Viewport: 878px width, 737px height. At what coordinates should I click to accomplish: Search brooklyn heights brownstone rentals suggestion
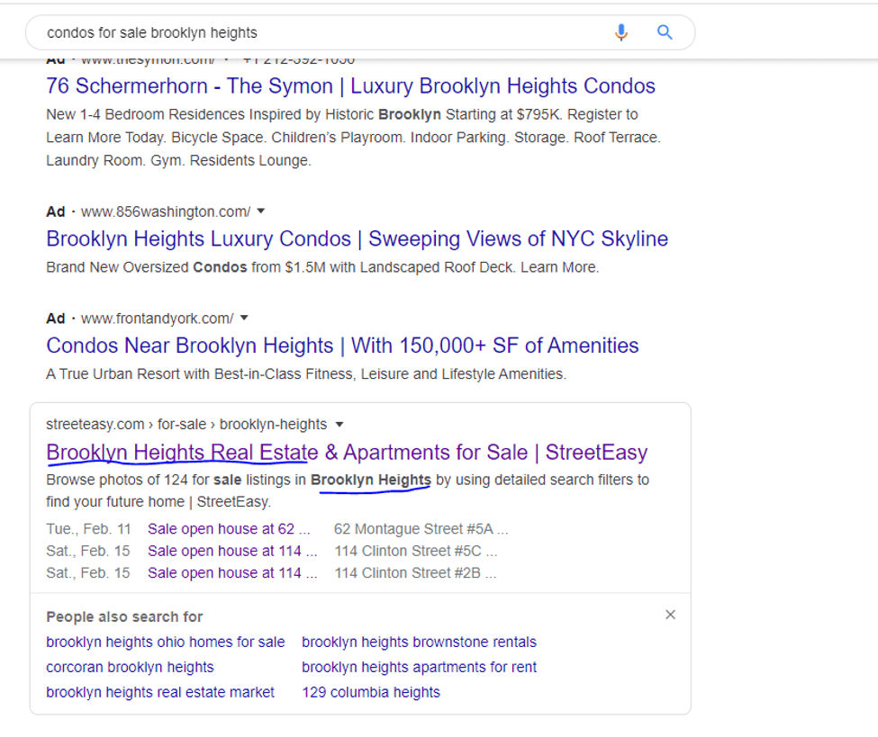click(x=419, y=642)
